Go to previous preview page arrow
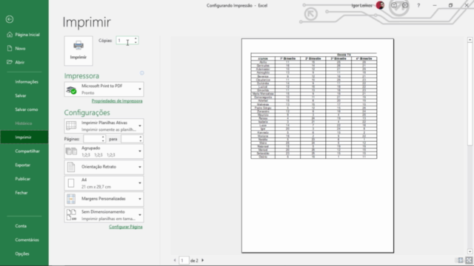This screenshot has width=474, height=266. point(175,260)
